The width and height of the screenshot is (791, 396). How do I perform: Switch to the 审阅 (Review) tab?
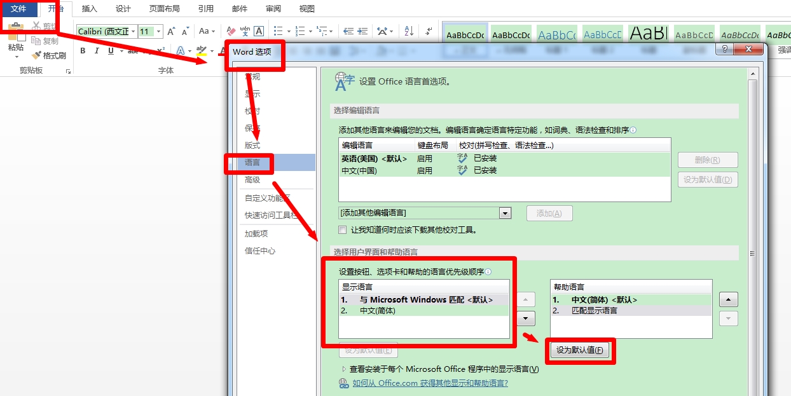(273, 9)
